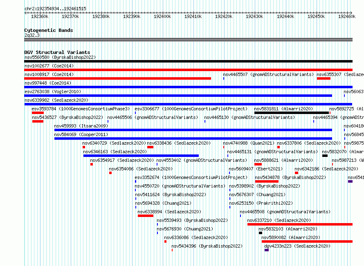
Task: Open nsv584069 (Cooper2011) label
Action: tap(81, 134)
